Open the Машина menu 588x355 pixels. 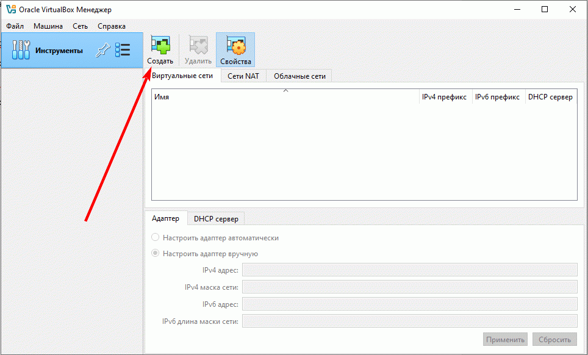pyautogui.click(x=48, y=26)
